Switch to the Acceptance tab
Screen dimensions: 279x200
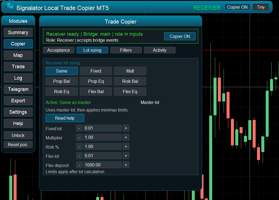58,50
